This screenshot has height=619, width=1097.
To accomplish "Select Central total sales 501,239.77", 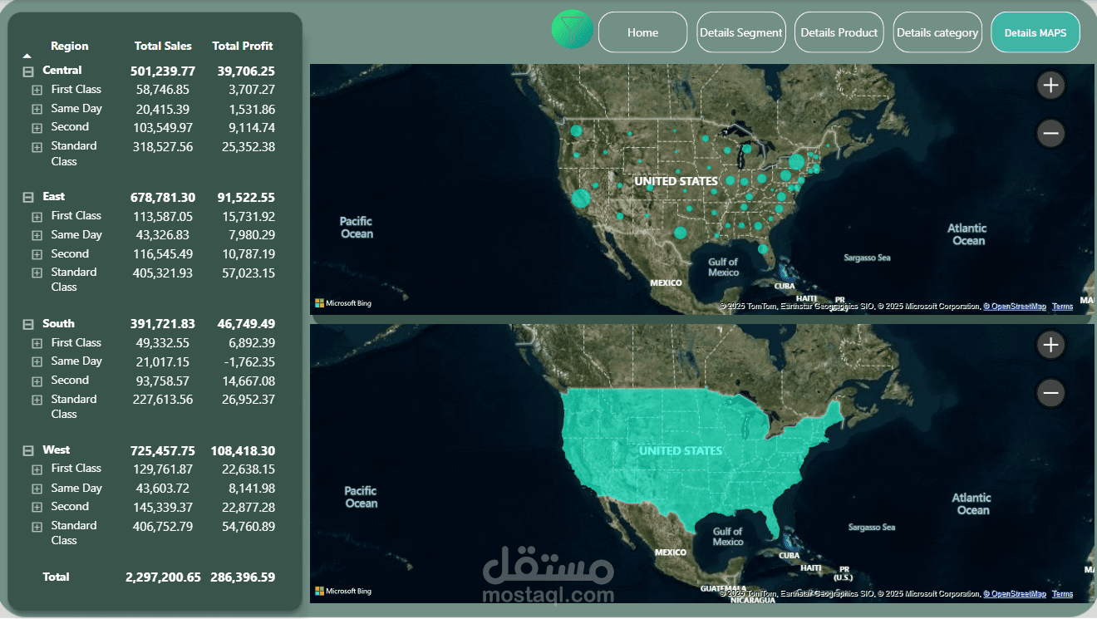I will (163, 71).
